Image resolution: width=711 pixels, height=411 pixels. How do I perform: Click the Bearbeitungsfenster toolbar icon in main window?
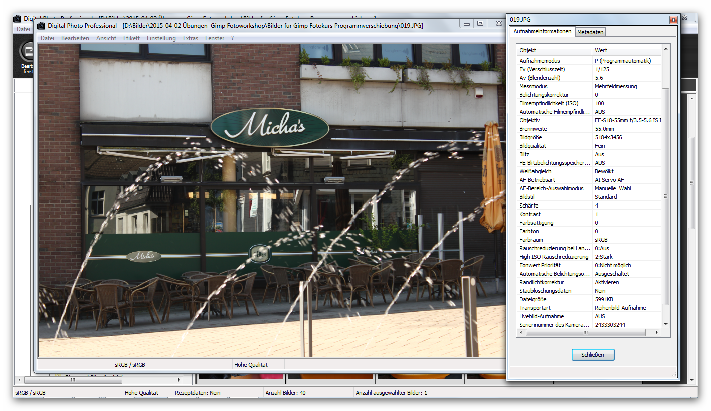pos(28,52)
